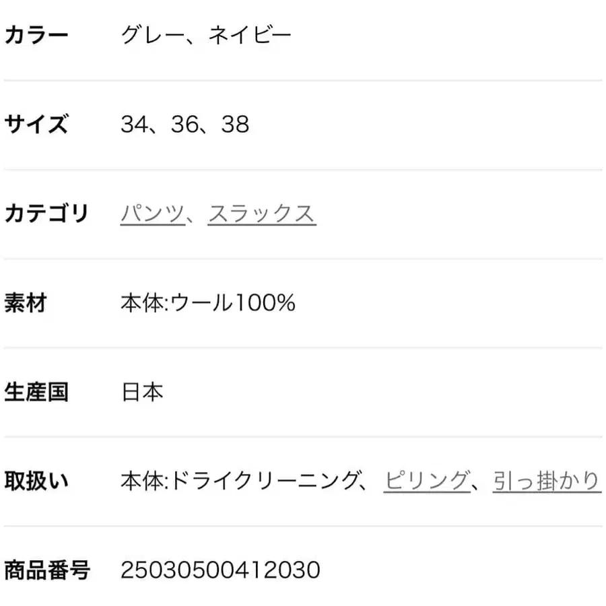606x606 pixels.
Task: Click the size value 34、36、38
Action: click(183, 123)
